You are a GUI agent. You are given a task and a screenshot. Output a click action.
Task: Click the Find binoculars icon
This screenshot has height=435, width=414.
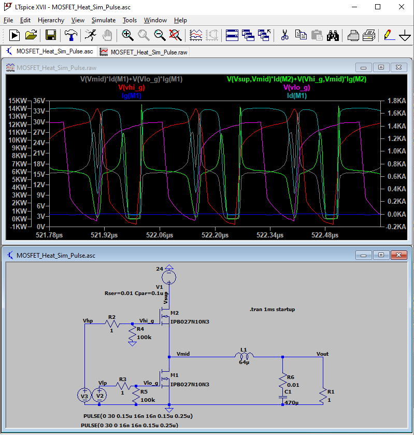332,35
